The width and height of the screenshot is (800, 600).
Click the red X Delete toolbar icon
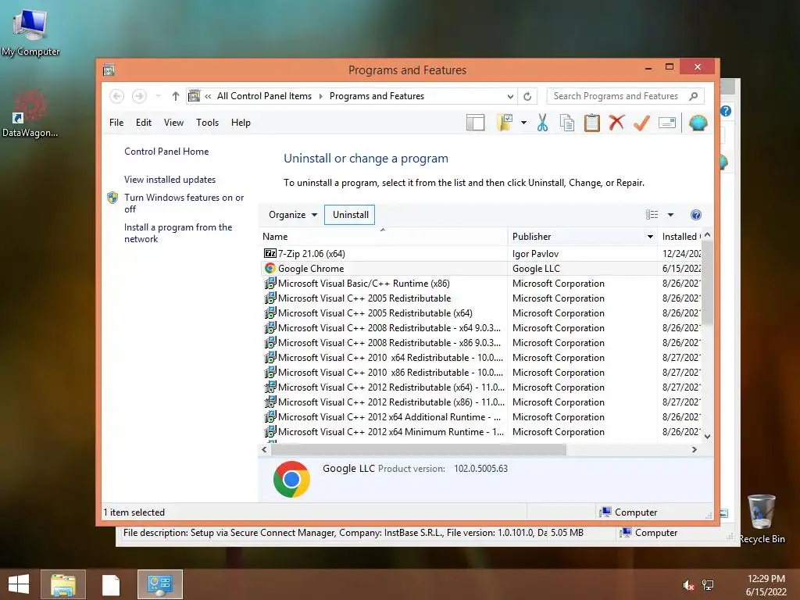tap(616, 123)
